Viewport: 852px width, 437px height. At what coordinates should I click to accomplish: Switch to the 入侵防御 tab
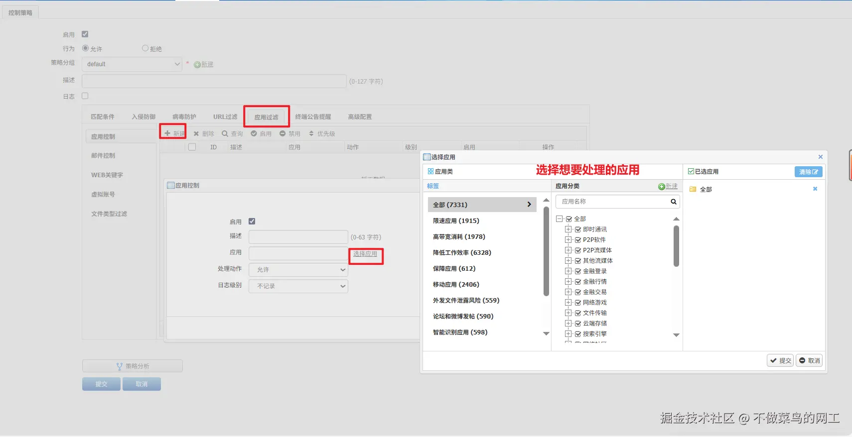143,116
